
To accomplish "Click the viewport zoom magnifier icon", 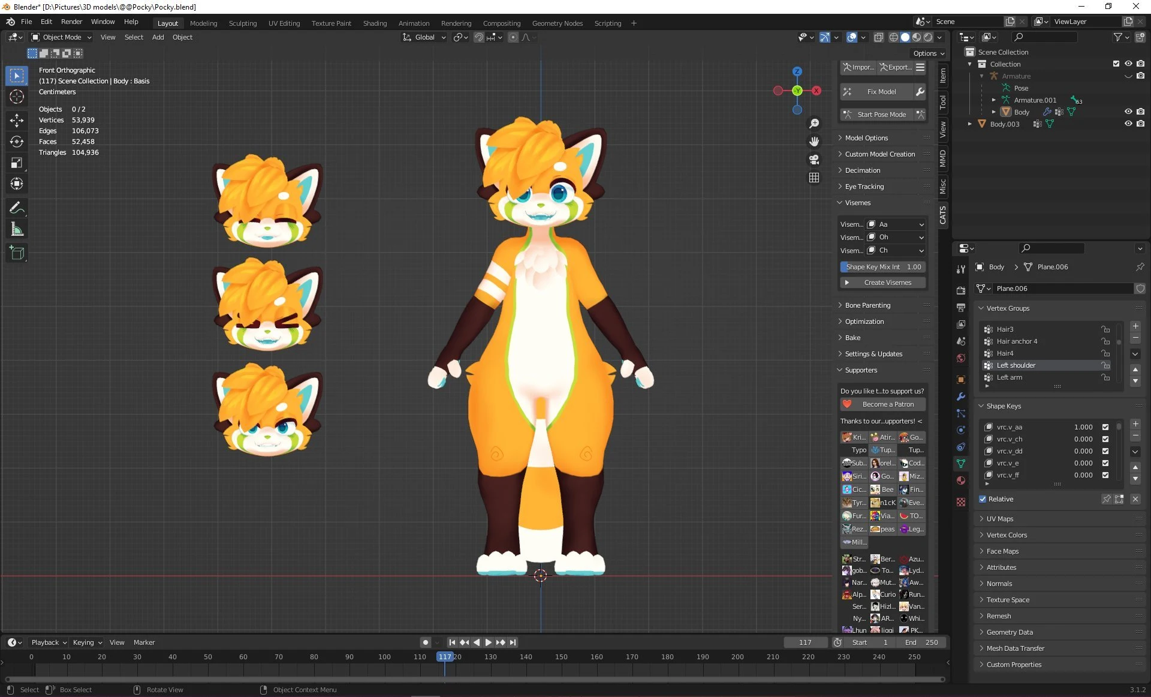I will (814, 124).
